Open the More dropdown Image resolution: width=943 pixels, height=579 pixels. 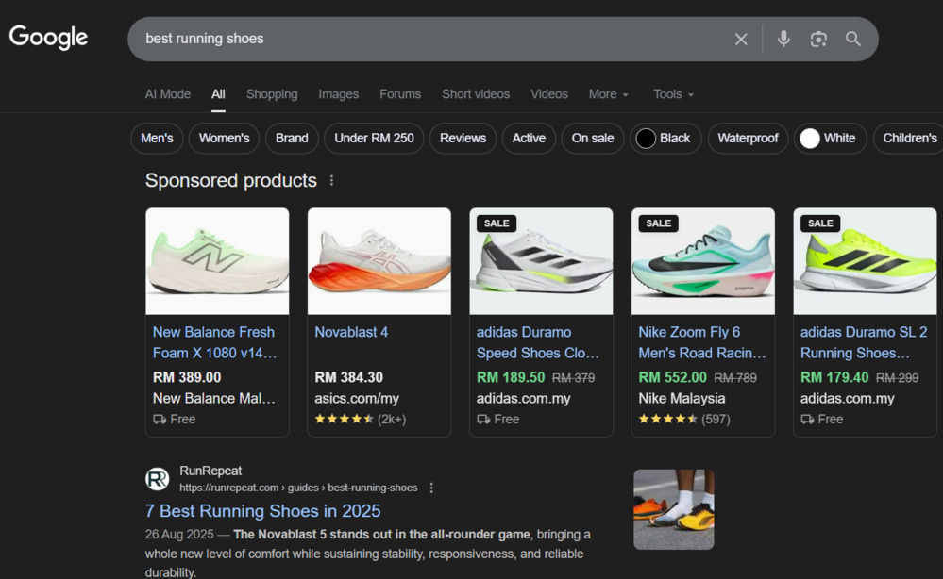tap(608, 94)
